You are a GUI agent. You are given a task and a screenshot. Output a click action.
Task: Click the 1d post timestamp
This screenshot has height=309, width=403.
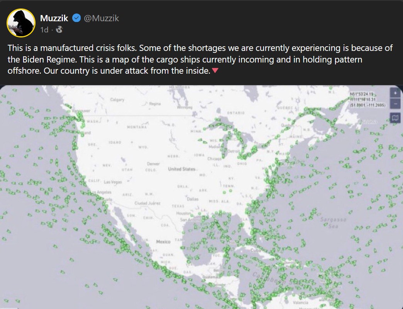pyautogui.click(x=44, y=30)
